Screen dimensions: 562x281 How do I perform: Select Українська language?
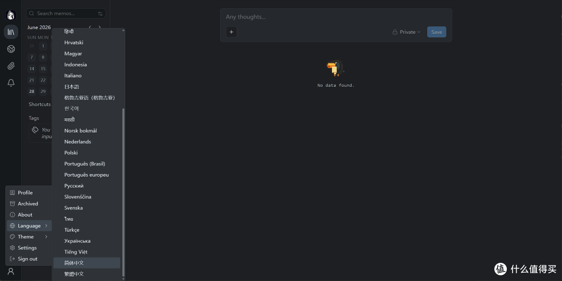[x=87, y=241]
